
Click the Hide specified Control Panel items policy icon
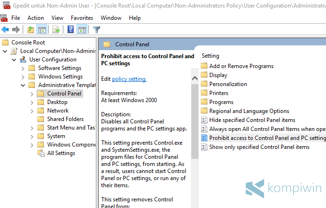[205, 120]
